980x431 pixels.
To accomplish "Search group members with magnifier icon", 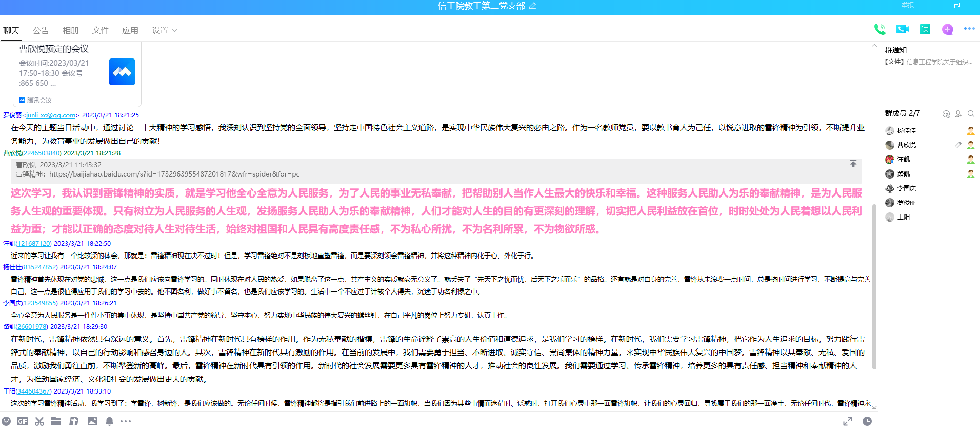I will click(971, 114).
